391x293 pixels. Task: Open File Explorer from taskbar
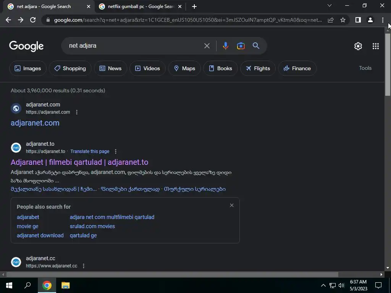point(65,285)
